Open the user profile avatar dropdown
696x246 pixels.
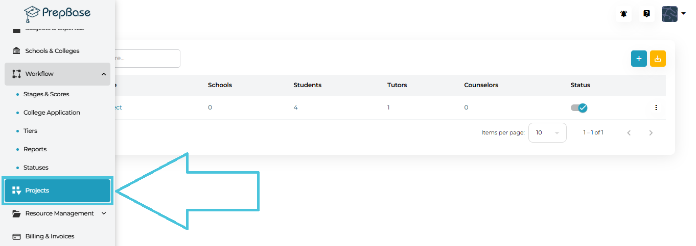pyautogui.click(x=673, y=14)
